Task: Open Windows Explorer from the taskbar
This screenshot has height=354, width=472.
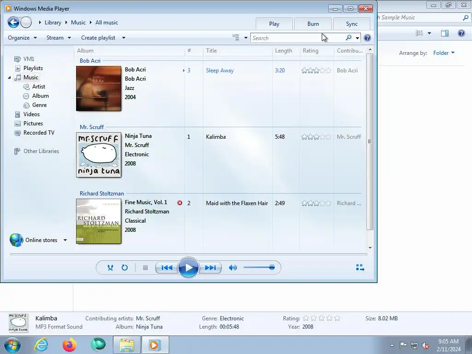Action: tap(127, 345)
